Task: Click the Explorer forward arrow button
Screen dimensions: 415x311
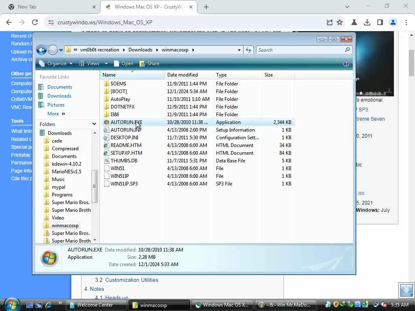Action: [53, 50]
